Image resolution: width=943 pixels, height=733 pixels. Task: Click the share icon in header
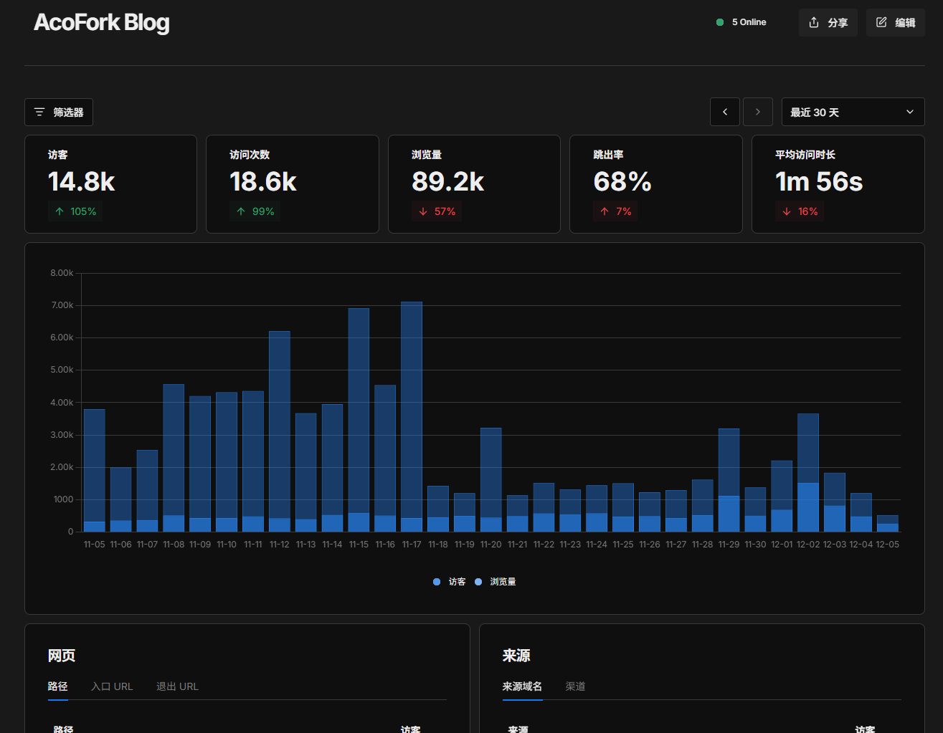814,22
